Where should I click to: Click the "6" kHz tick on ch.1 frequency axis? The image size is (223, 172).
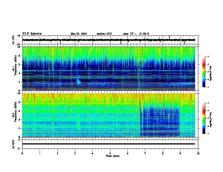(19, 64)
